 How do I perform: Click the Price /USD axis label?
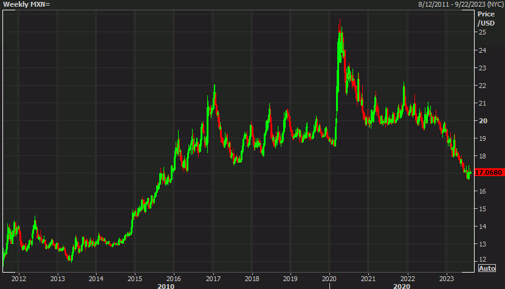486,19
